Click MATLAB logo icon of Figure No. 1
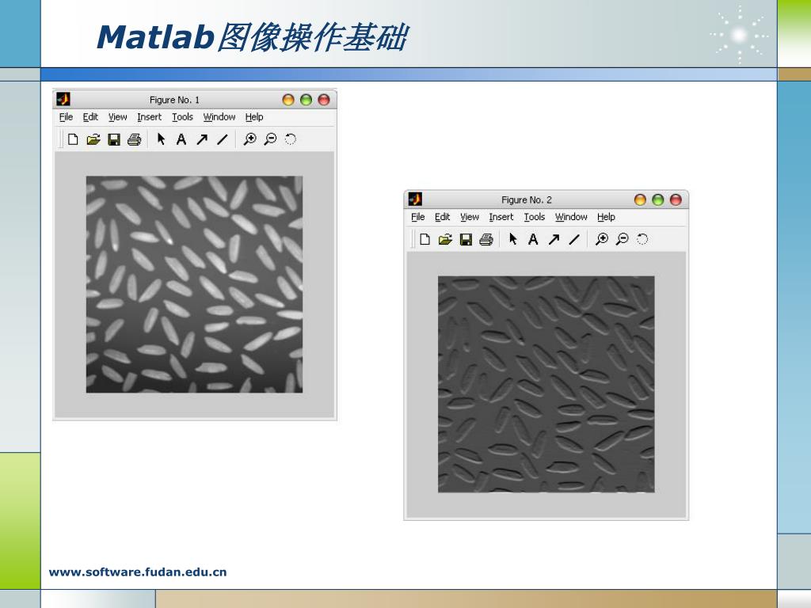 [63, 99]
